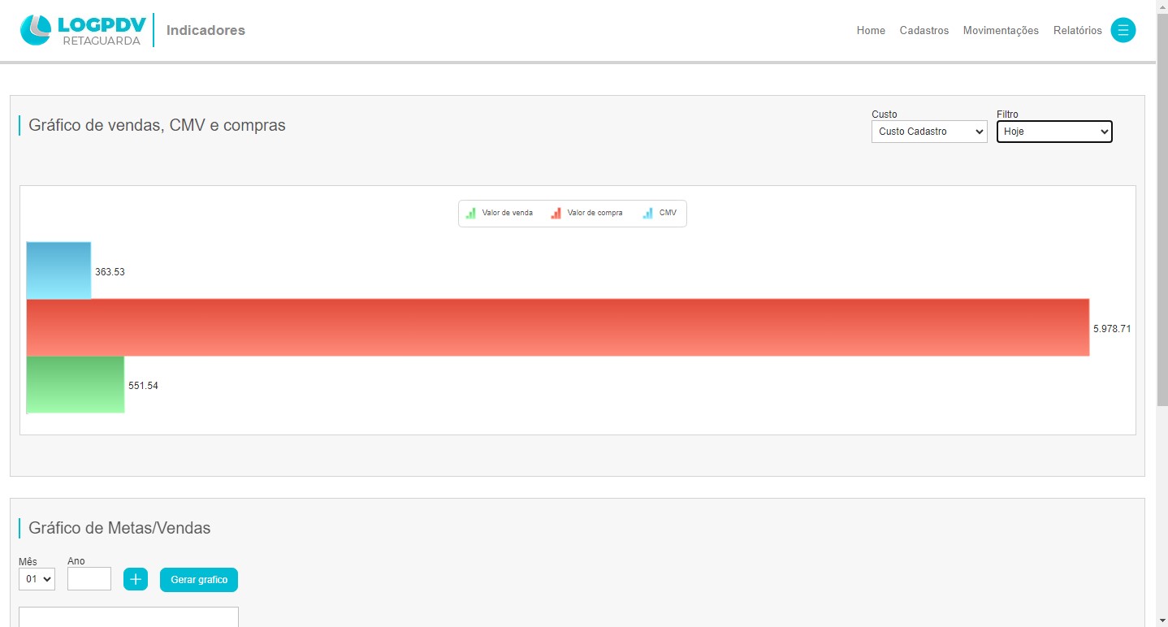
Task: Open the Movimentações menu
Action: (1000, 31)
